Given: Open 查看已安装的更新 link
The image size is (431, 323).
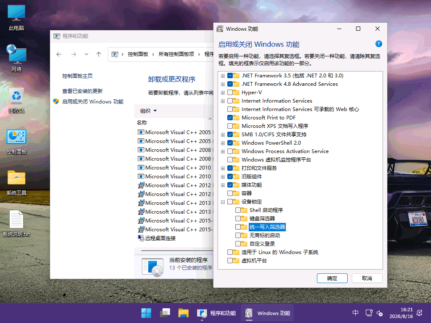Looking at the screenshot, I should click(82, 91).
